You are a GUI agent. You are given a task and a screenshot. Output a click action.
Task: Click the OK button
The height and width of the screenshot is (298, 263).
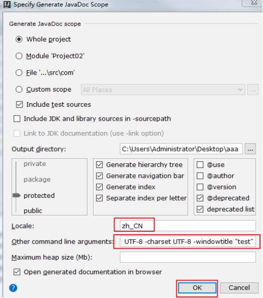pos(197,288)
